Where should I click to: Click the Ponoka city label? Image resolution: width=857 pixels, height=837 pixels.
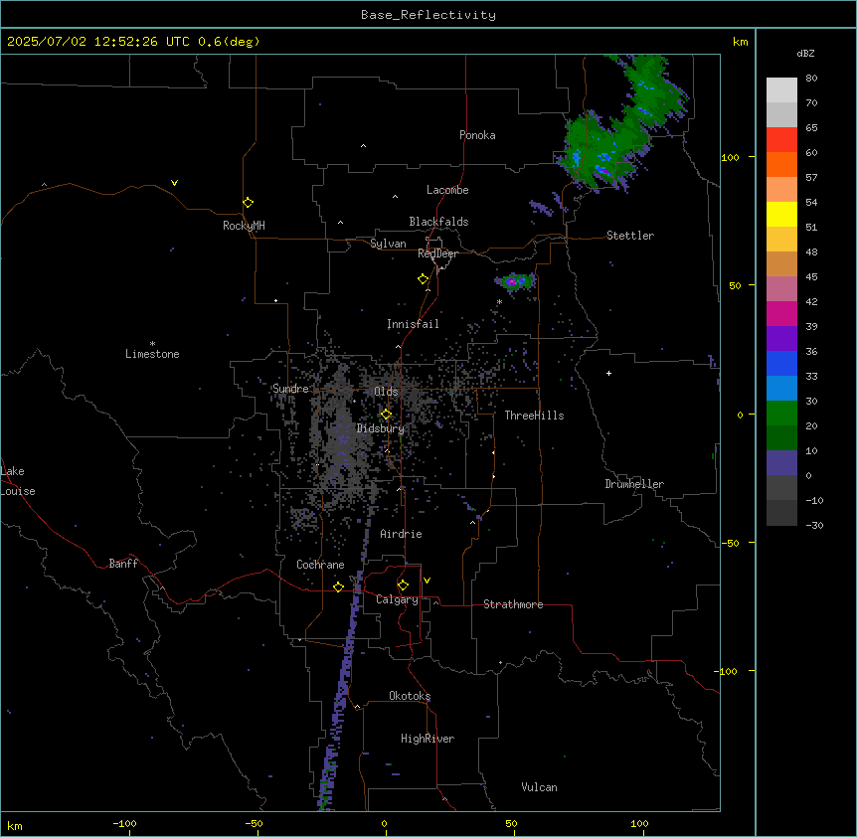[477, 135]
